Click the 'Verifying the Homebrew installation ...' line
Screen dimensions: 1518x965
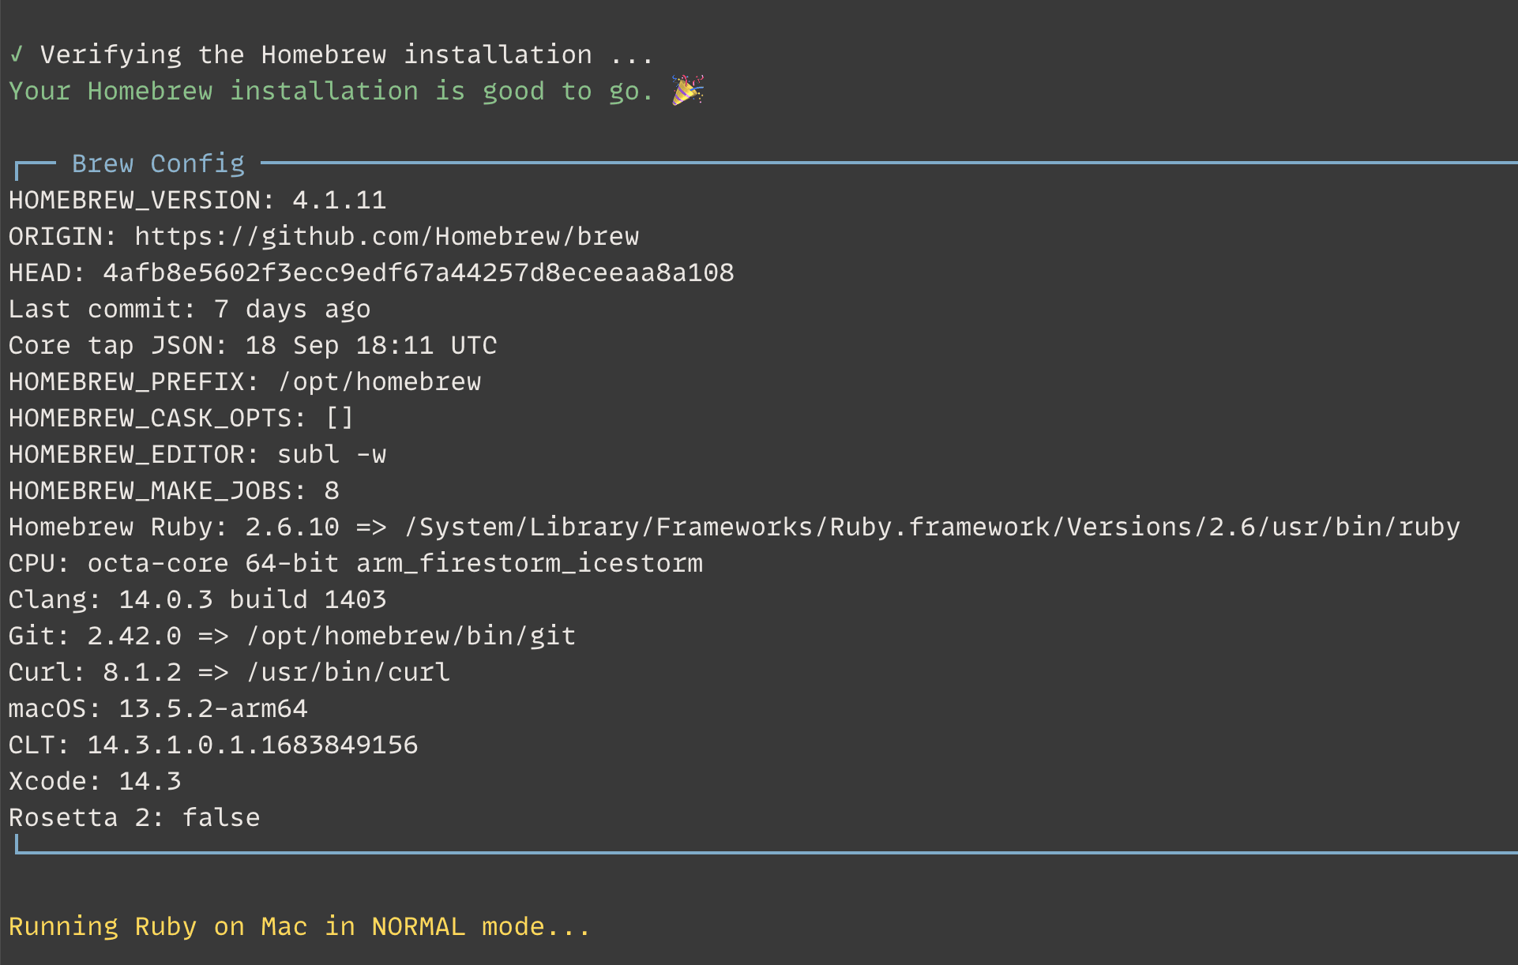(x=347, y=54)
